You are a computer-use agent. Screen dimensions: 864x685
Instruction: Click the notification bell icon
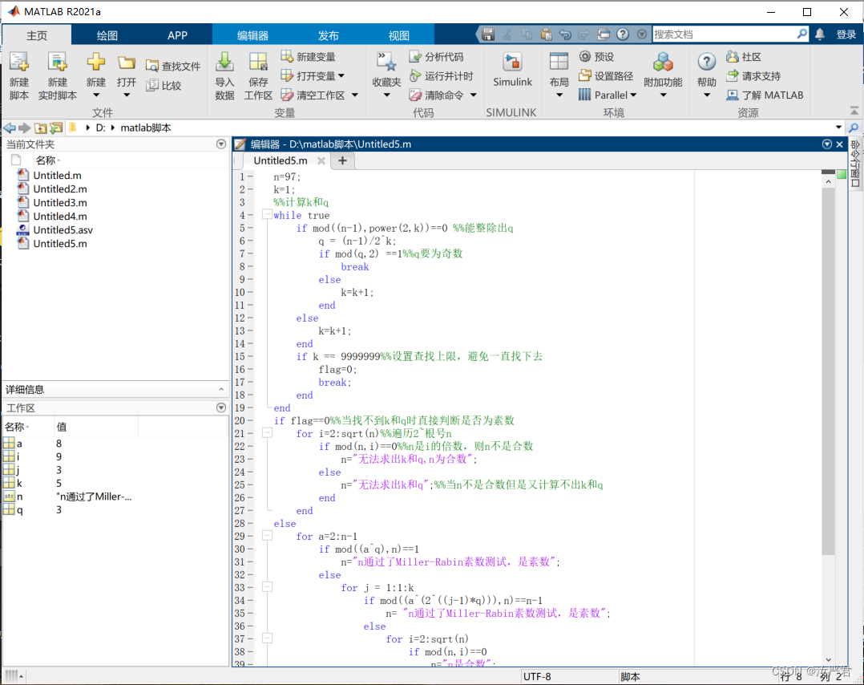[x=820, y=34]
